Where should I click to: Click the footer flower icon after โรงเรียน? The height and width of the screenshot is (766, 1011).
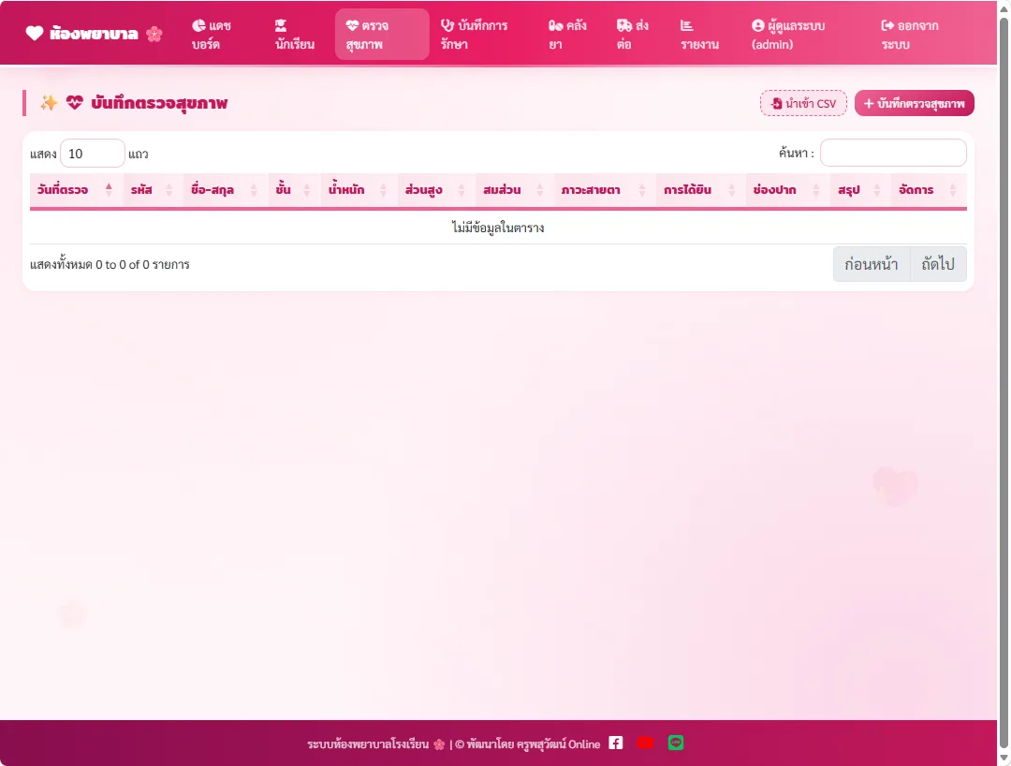point(439,744)
